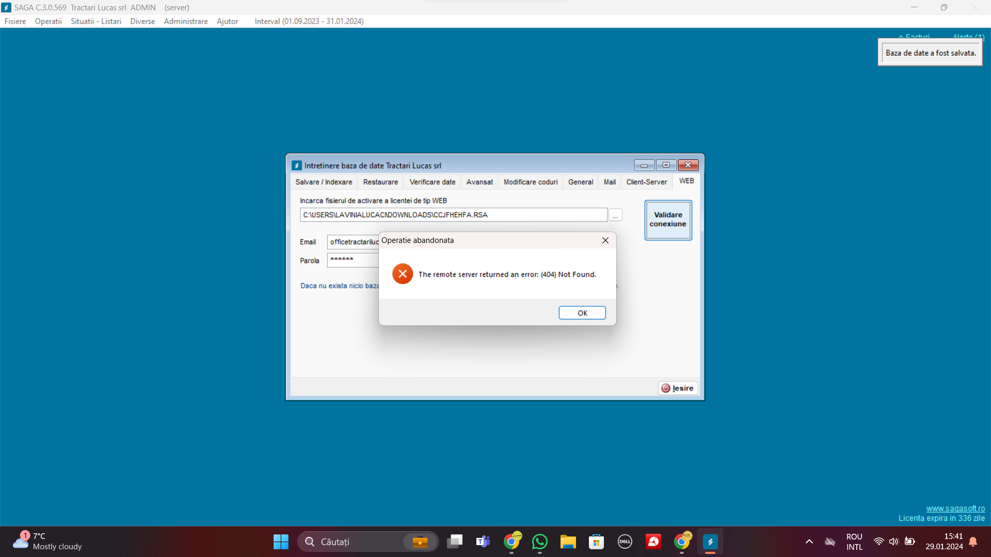991x557 pixels.
Task: Show hidden system tray icons
Action: [809, 542]
